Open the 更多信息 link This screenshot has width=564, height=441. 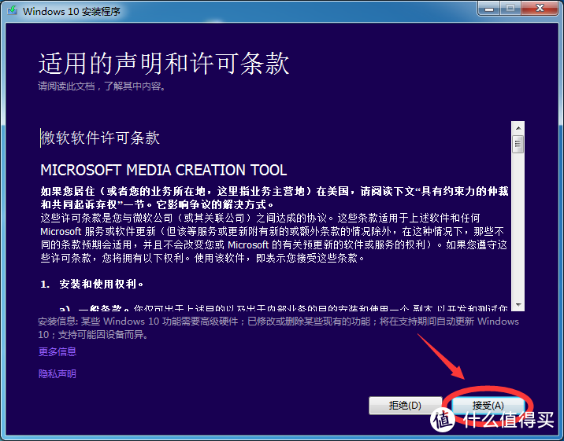click(x=58, y=351)
